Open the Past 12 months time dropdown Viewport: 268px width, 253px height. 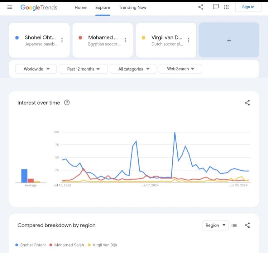(x=83, y=69)
